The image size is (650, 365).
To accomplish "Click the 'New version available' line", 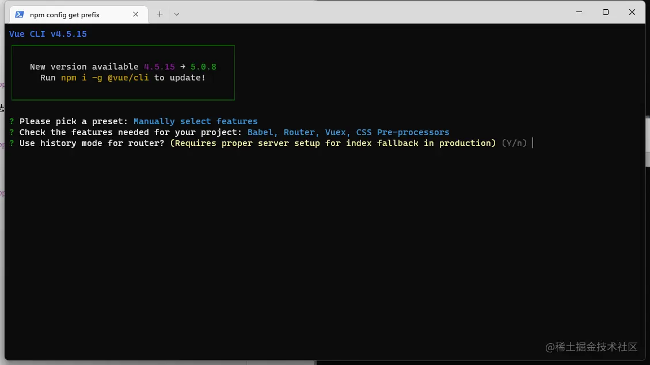I will pos(123,67).
